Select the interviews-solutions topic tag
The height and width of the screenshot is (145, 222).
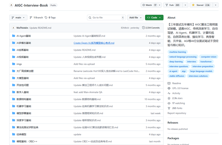pyautogui.click(x=198, y=76)
